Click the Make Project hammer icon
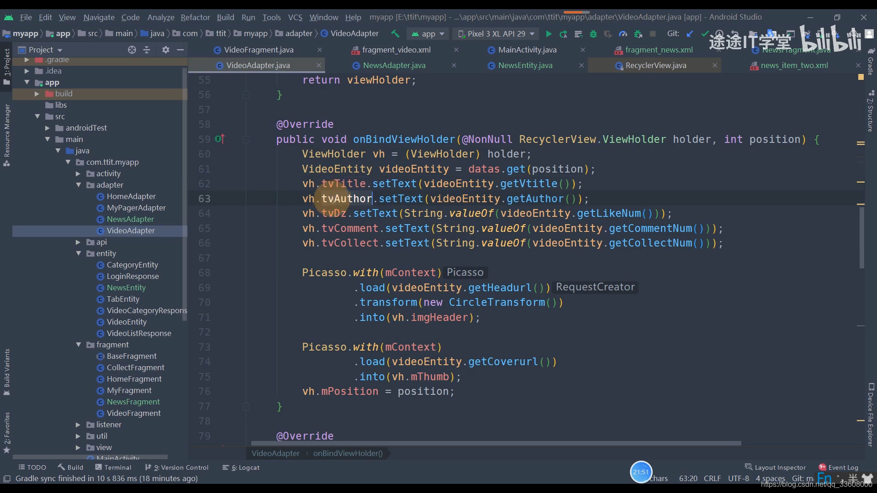877x493 pixels. [395, 34]
